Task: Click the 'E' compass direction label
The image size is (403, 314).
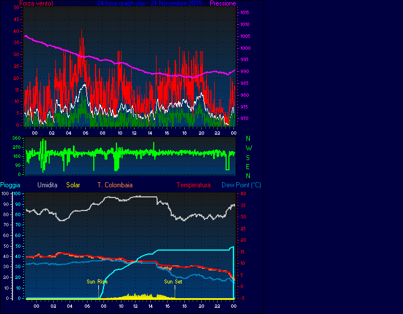Action: click(x=248, y=167)
